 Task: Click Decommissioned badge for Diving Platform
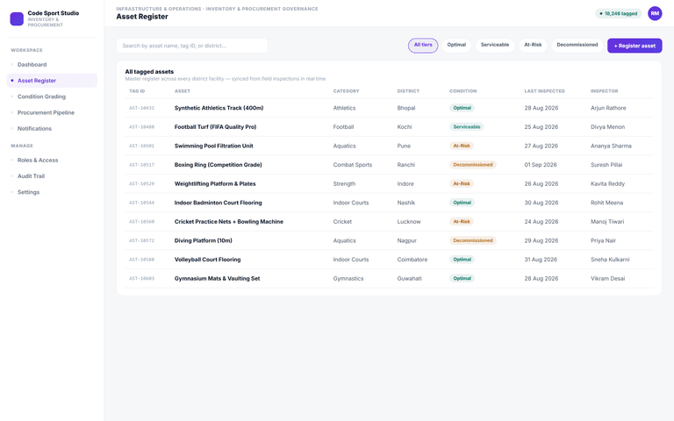coord(473,240)
